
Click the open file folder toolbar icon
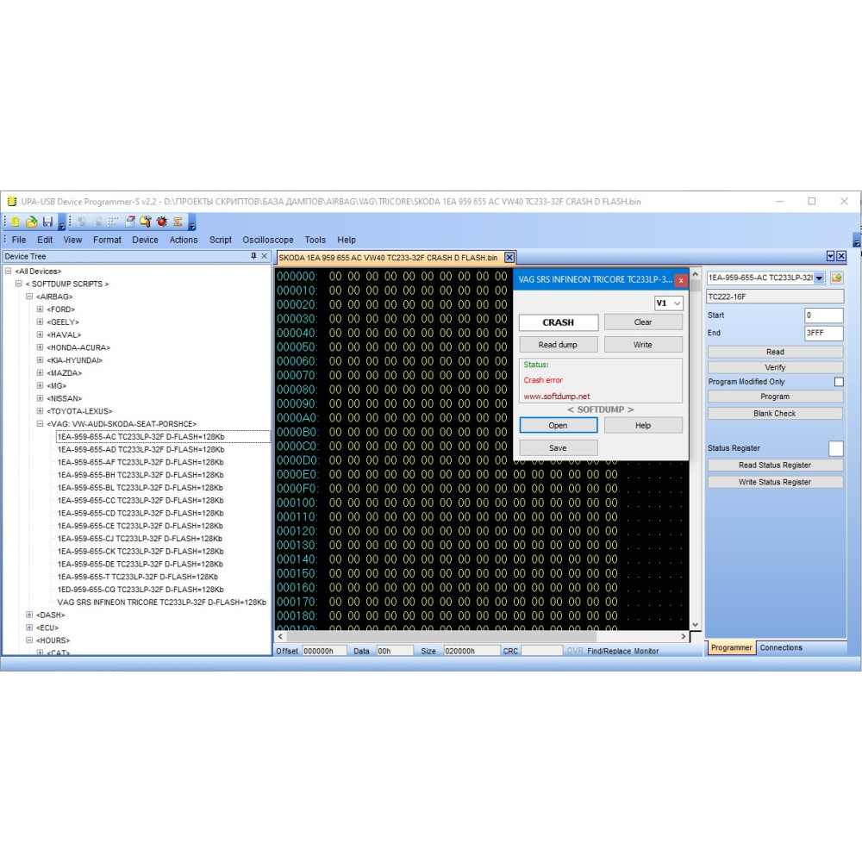pyautogui.click(x=31, y=222)
